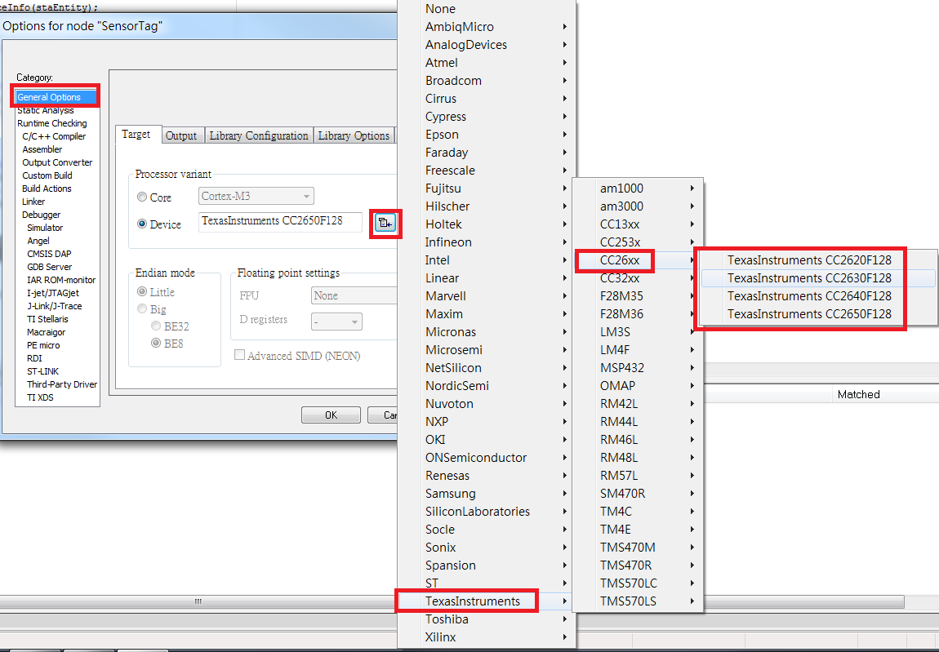Image resolution: width=939 pixels, height=652 pixels.
Task: Choose None in the device menu
Action: coord(487,9)
